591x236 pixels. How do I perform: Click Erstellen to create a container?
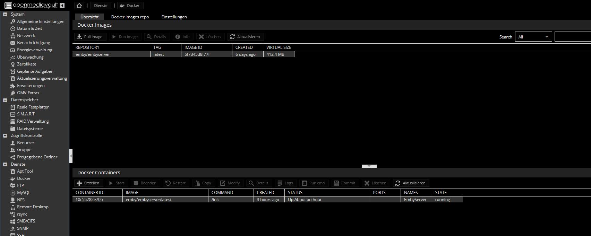point(88,183)
